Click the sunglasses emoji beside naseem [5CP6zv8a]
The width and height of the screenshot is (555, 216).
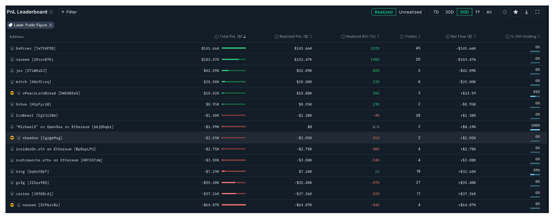tap(12, 205)
